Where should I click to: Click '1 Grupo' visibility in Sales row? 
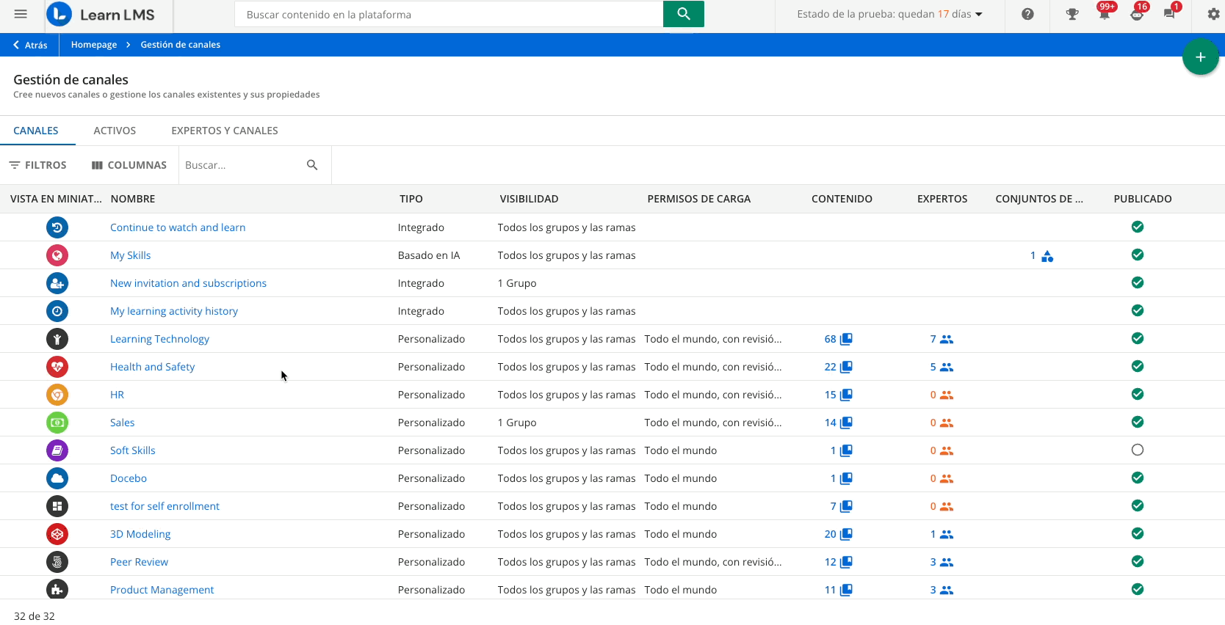[517, 423]
